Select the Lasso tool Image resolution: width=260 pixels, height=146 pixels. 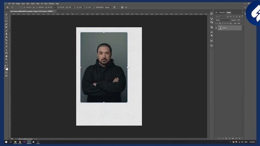point(6,21)
